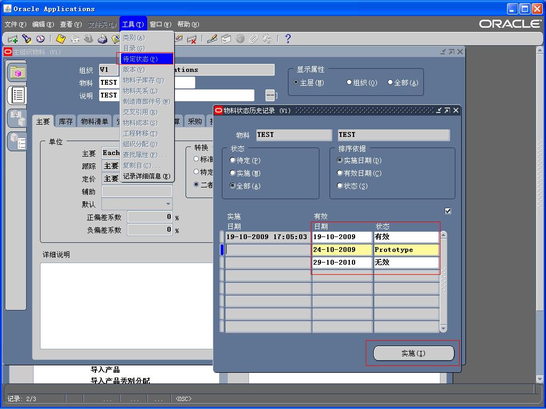546x409 pixels.
Task: Click the 实施(I) button
Action: [414, 354]
